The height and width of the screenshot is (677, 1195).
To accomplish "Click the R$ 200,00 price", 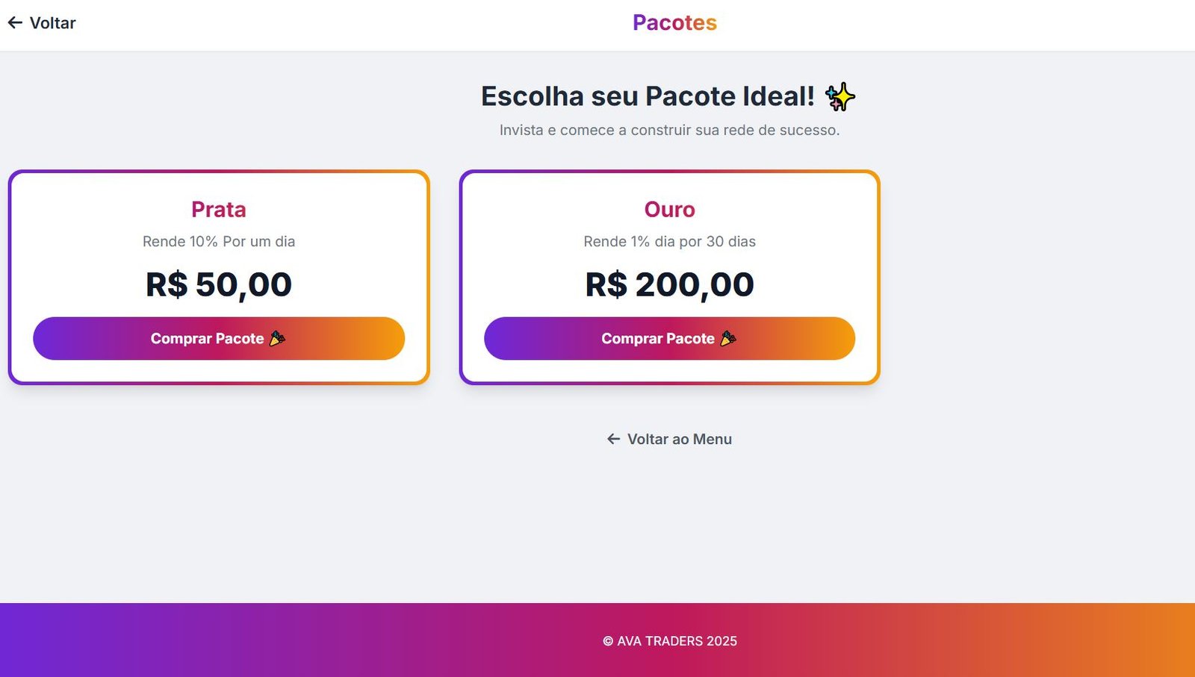I will pos(670,284).
